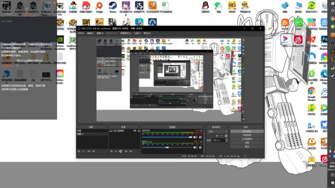335x188 pixels.
Task: Open transition properties gear in Scene Transitions panel
Action: tap(226, 136)
